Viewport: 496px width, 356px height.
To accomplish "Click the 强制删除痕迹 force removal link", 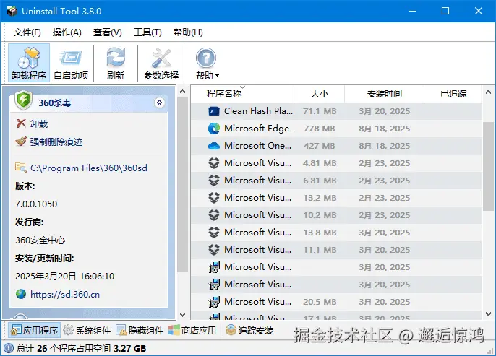I will (56, 142).
